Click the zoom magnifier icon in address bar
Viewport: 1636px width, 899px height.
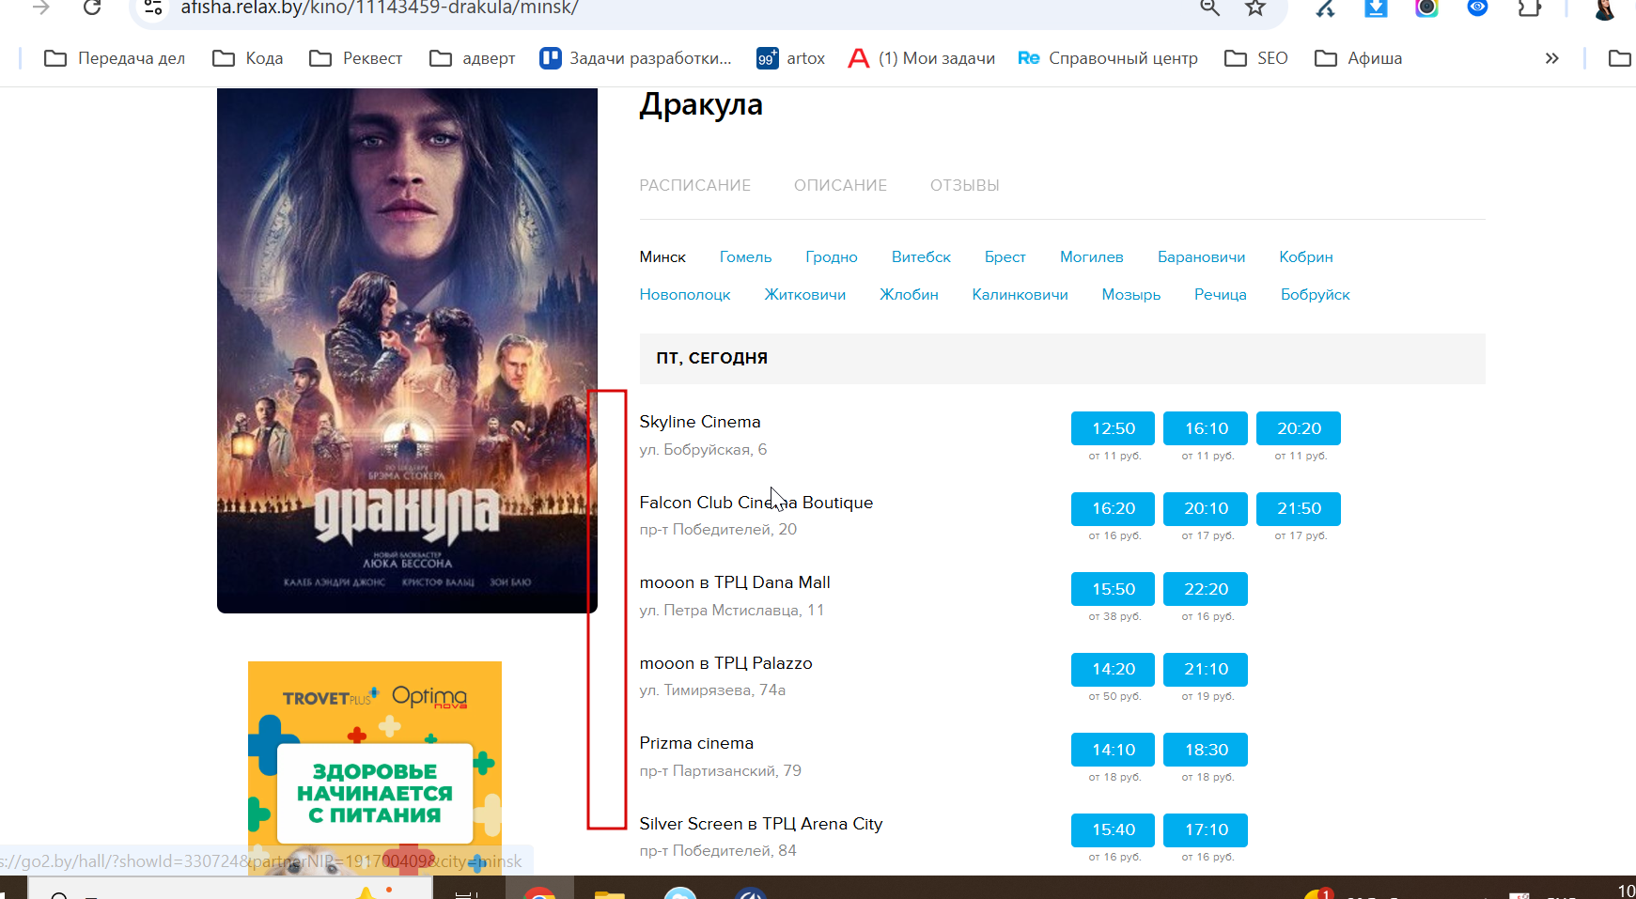point(1210,8)
